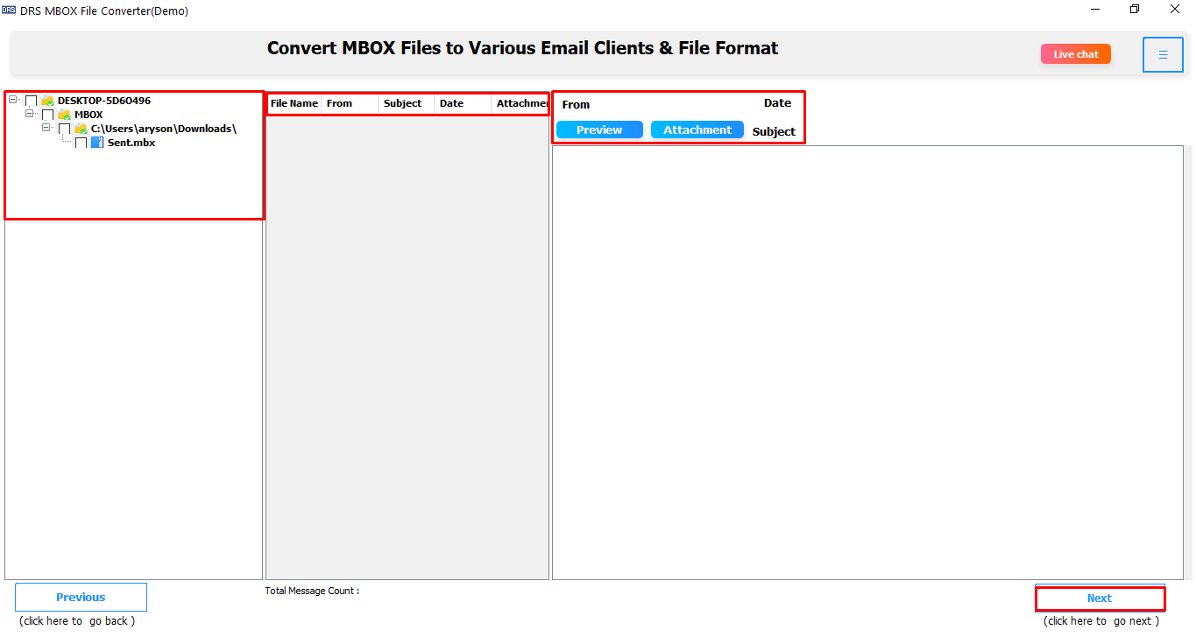Click the '(click here to go next )' hint
The image size is (1196, 637).
click(1101, 621)
